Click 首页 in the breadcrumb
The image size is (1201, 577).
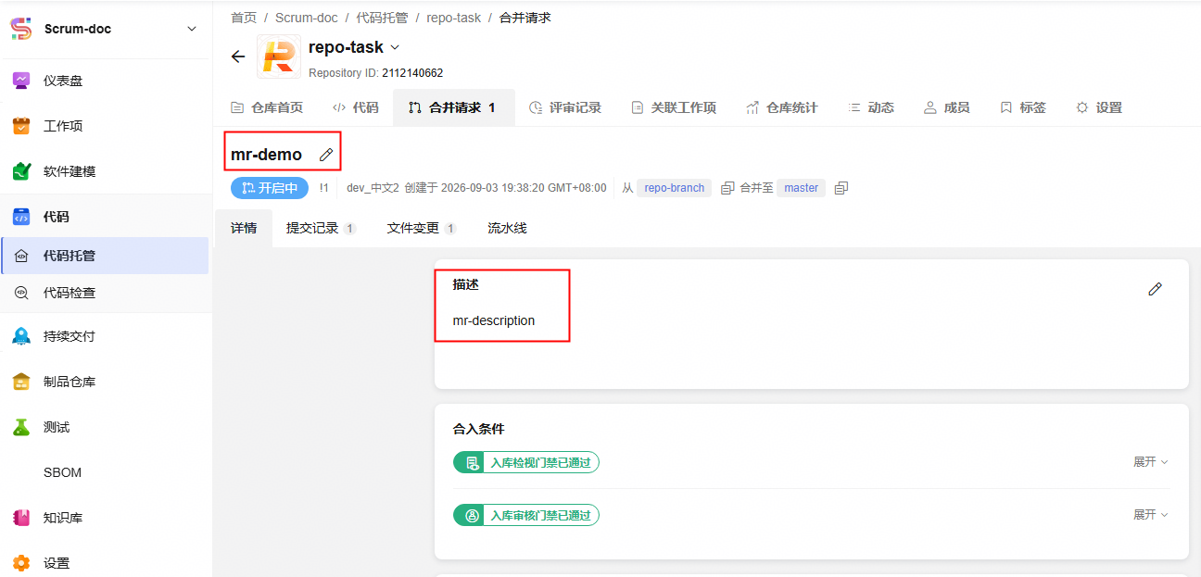tap(244, 18)
